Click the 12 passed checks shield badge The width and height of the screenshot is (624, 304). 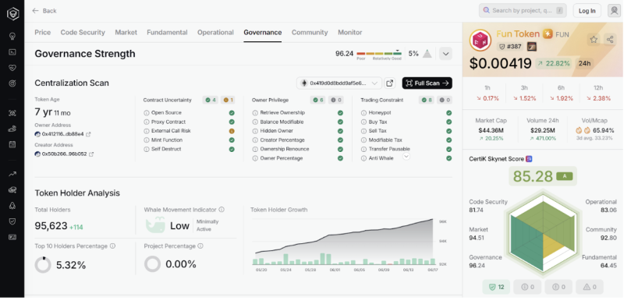pos(496,287)
